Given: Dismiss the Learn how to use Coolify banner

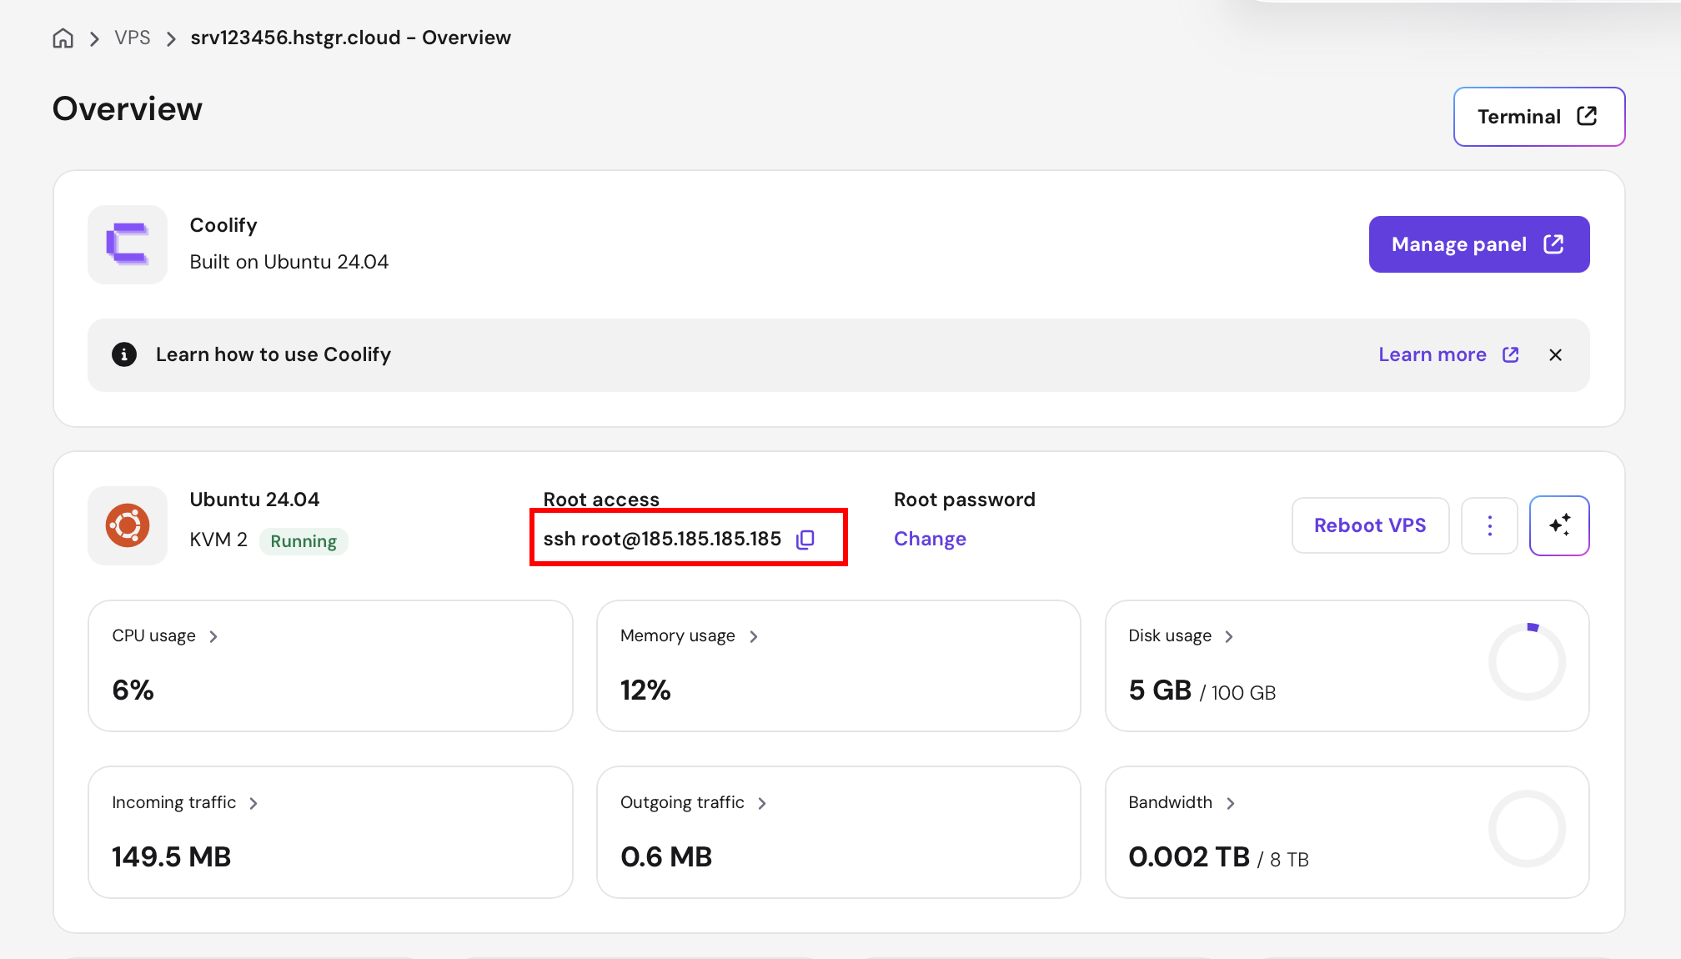Looking at the screenshot, I should [1555, 355].
